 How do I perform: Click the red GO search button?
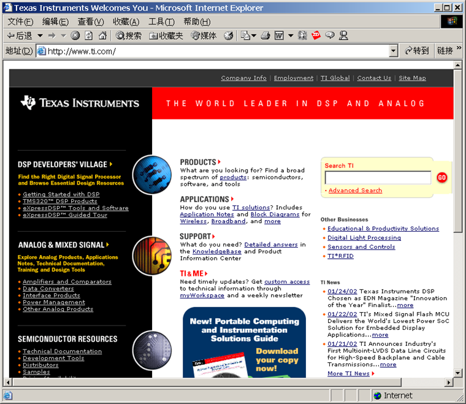pyautogui.click(x=441, y=178)
